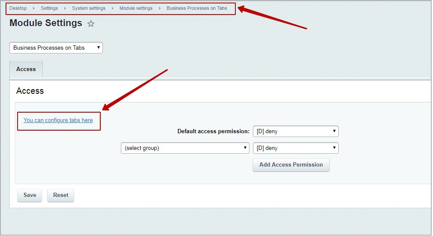This screenshot has height=236, width=433.
Task: Click the arrow after Desktop breadcrumb
Action: 34,8
